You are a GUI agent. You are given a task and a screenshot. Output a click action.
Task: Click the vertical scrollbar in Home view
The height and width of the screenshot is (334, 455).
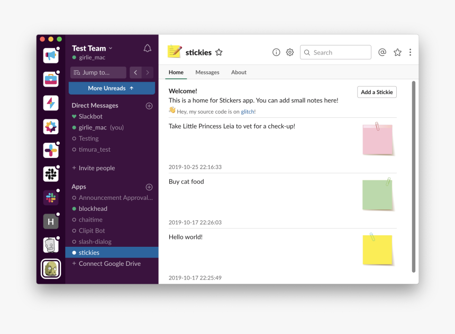point(414,177)
